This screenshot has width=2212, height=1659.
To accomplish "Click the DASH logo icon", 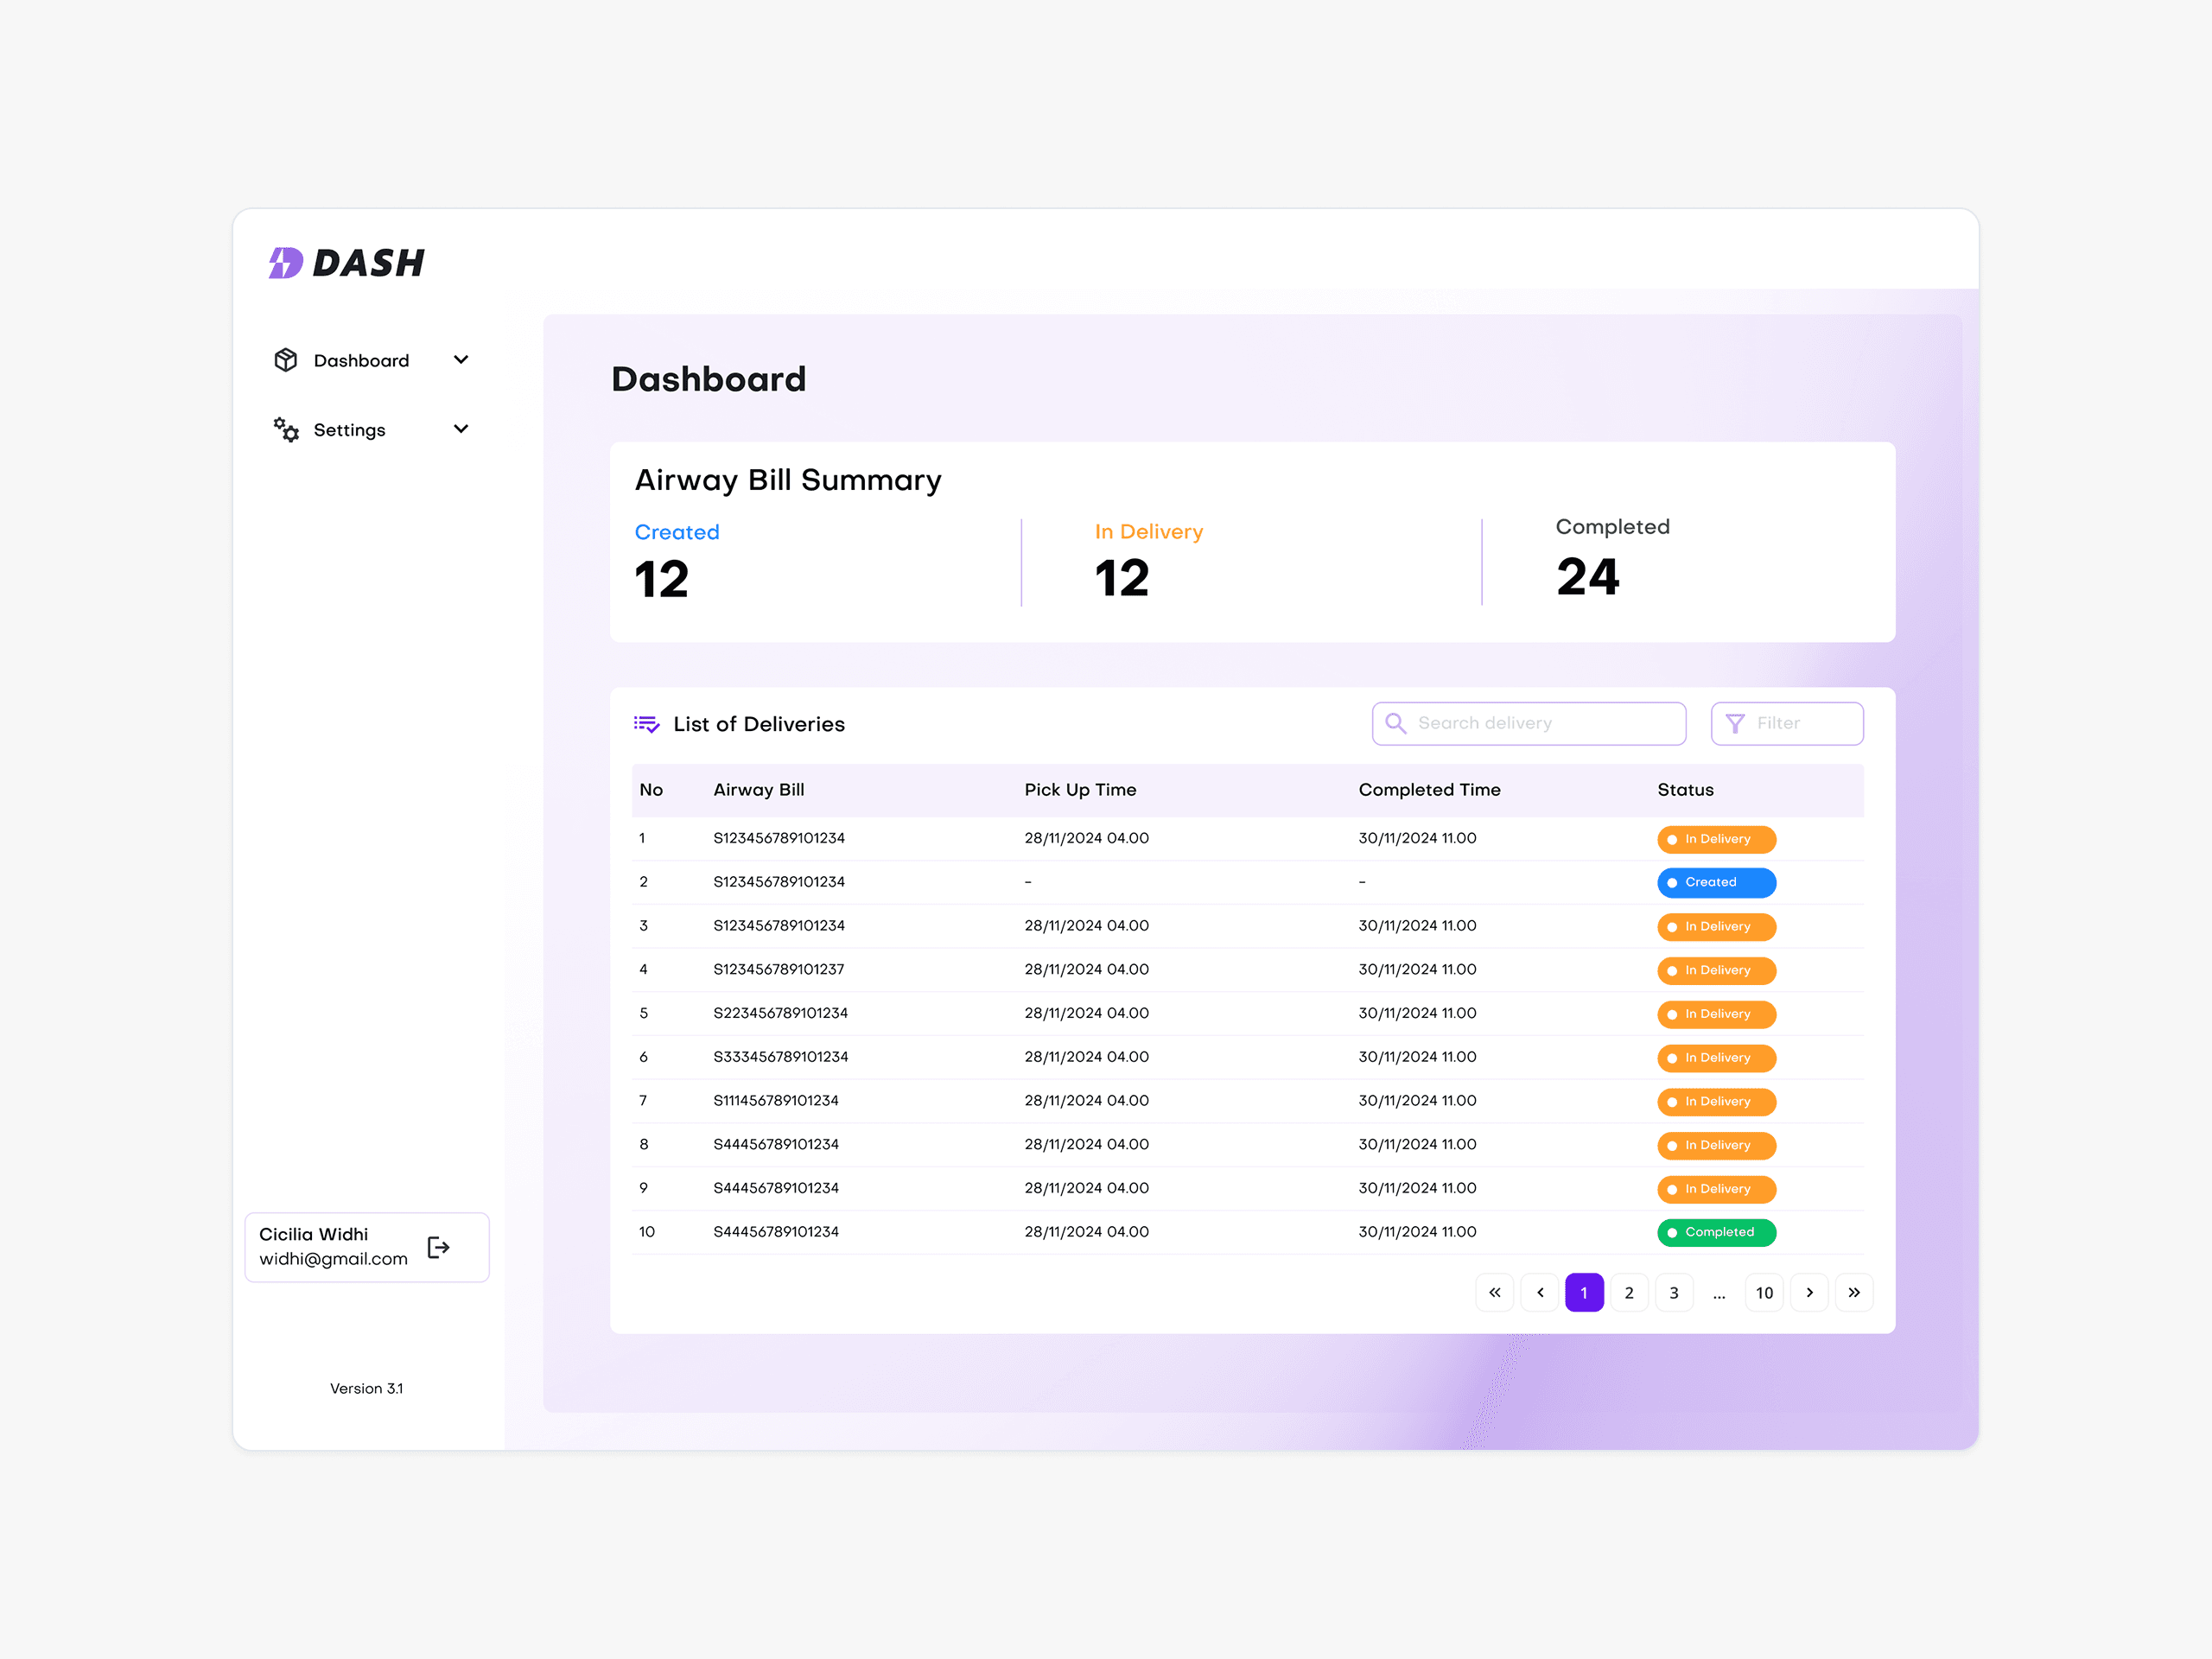I will click(x=286, y=263).
